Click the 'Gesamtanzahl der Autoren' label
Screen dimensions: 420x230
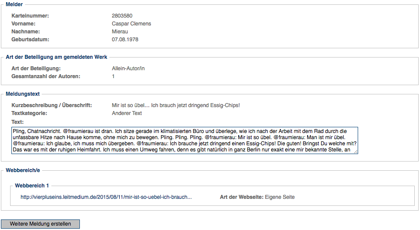coord(46,76)
